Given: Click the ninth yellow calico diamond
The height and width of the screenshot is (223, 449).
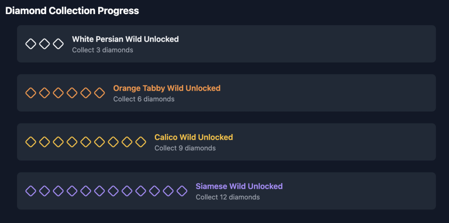Looking at the screenshot, I should pos(141,142).
